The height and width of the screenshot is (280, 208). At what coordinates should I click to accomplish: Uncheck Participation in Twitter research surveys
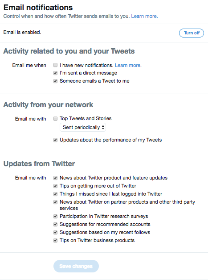(x=55, y=216)
